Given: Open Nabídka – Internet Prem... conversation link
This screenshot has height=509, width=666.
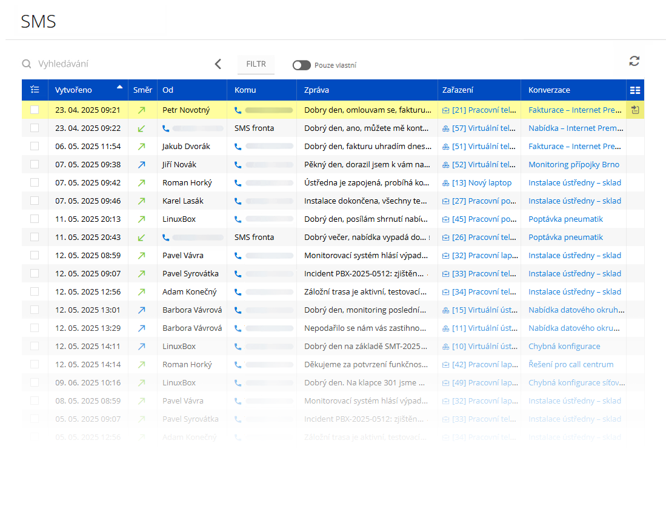Looking at the screenshot, I should (576, 128).
